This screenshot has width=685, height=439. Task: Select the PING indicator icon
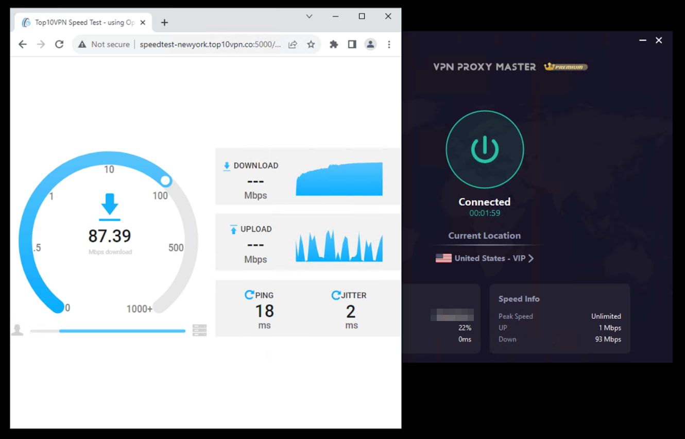tap(249, 294)
